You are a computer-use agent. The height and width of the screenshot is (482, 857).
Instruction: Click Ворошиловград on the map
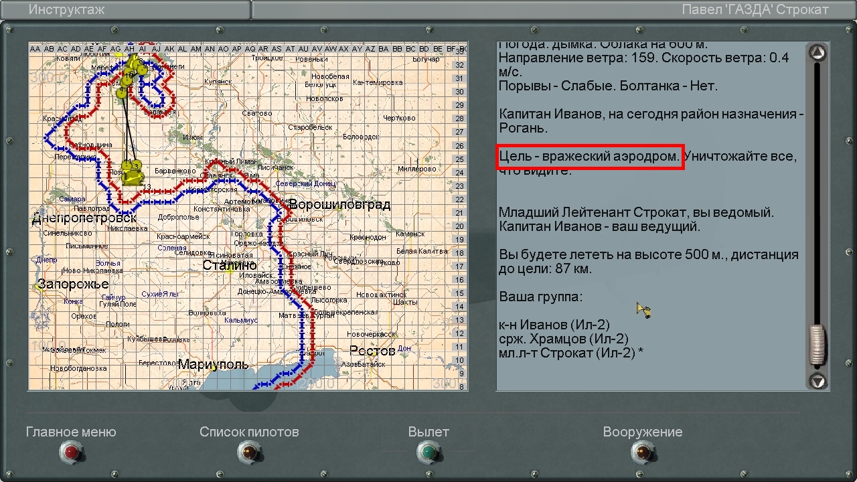pyautogui.click(x=339, y=205)
